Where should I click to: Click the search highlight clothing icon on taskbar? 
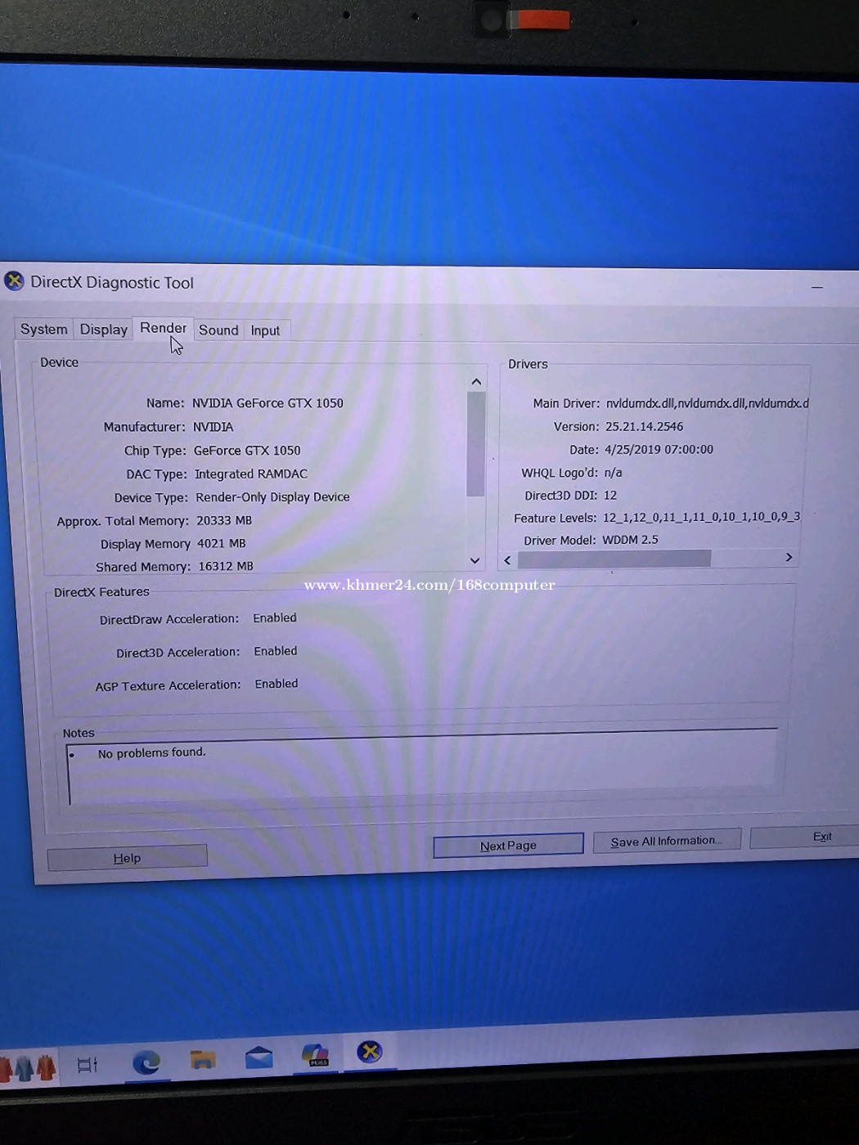click(29, 1067)
